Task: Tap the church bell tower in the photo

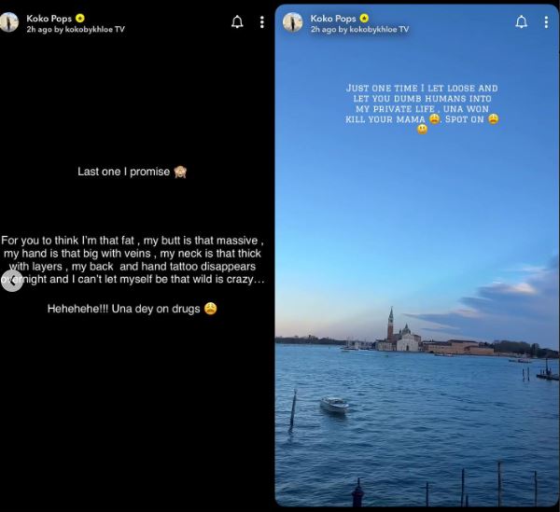Action: point(391,323)
